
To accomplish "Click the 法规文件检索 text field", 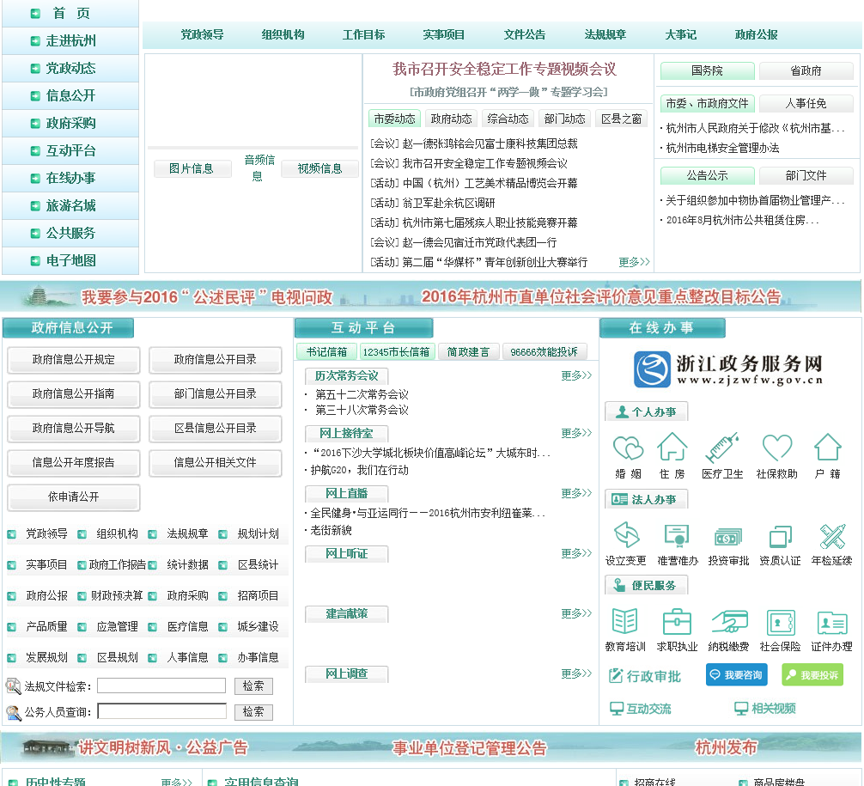I will click(x=161, y=685).
